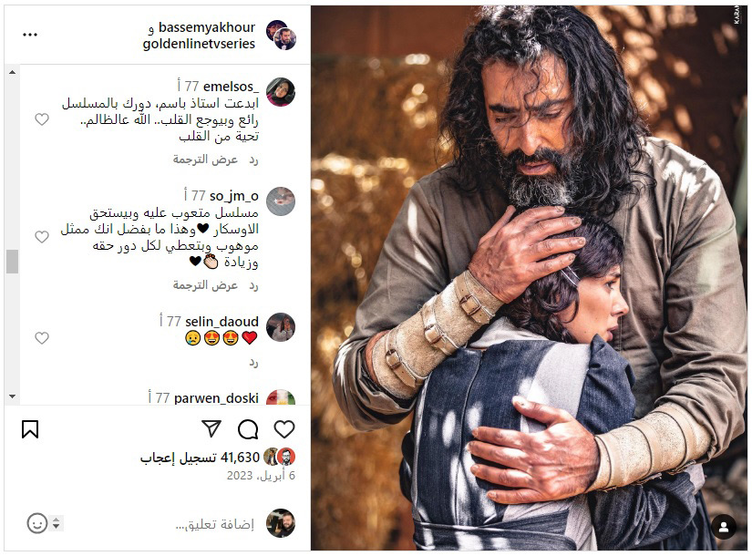
Task: Show tagged people icon on photo
Action: click(724, 527)
